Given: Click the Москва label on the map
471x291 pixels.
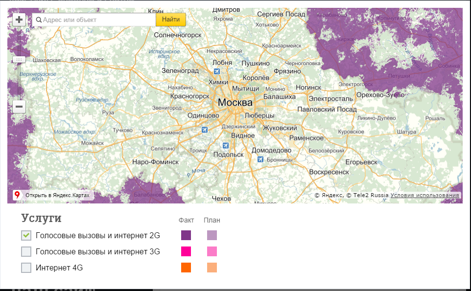Looking at the screenshot, I should 235,102.
